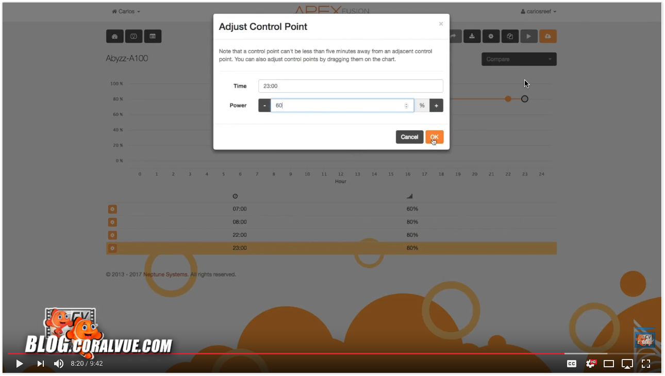
Task: Open the carlosreef user menu
Action: coord(538,11)
